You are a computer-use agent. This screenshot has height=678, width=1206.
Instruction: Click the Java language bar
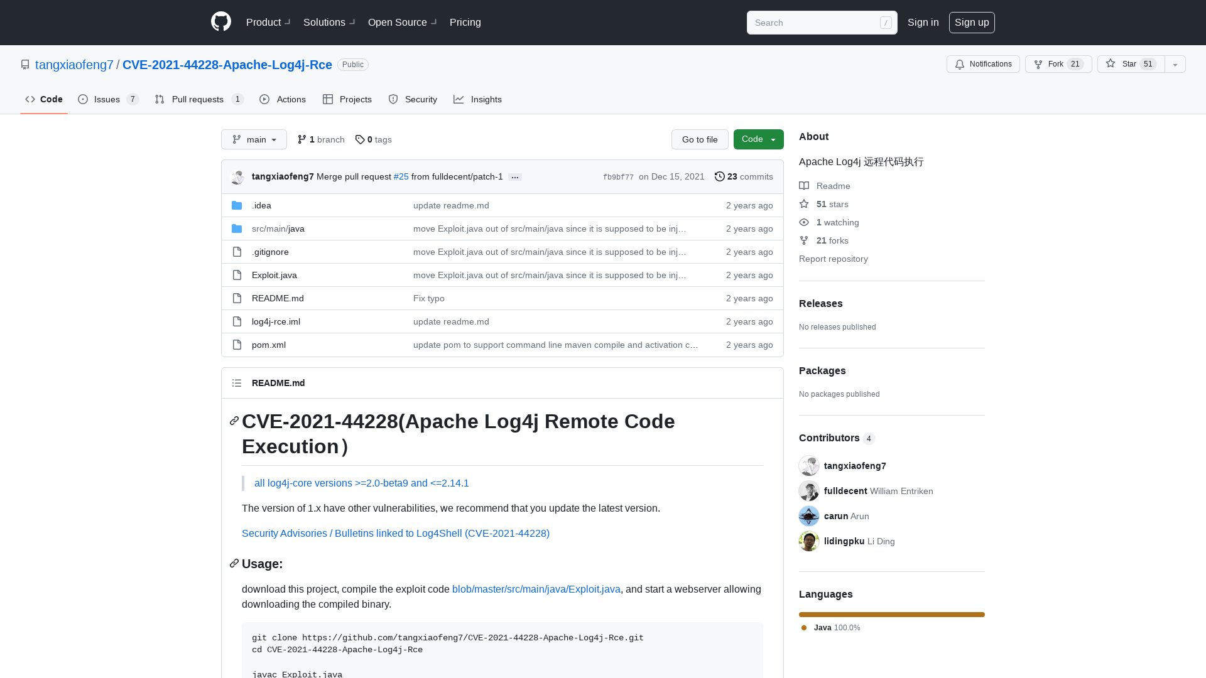892,615
